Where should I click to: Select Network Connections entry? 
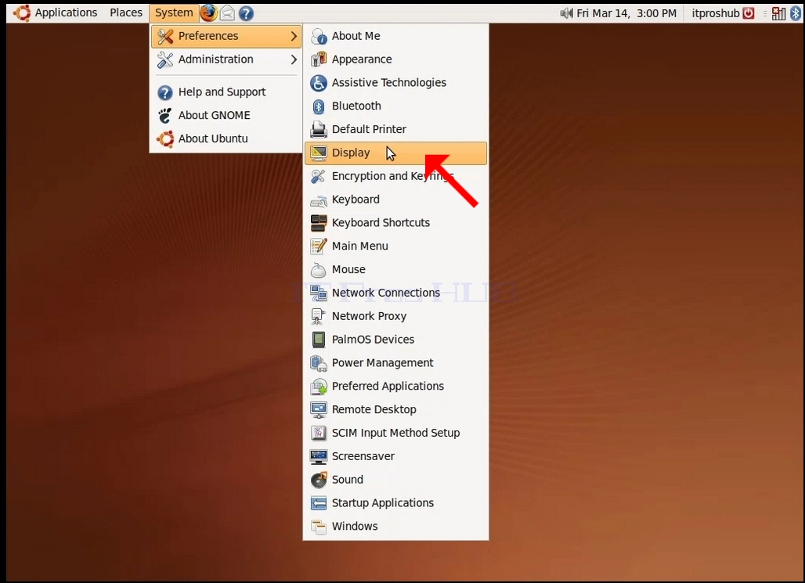click(395, 293)
